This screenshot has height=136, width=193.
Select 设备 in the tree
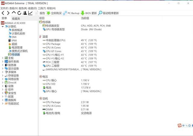pyautogui.click(x=9, y=86)
